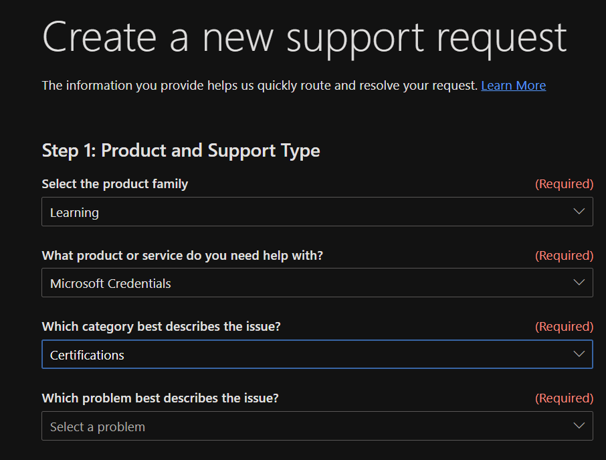The image size is (606, 460).
Task: Open the Learn More link
Action: [513, 86]
